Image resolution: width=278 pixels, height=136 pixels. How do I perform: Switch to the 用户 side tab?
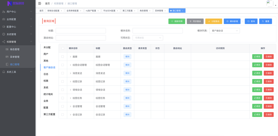(x=46, y=54)
